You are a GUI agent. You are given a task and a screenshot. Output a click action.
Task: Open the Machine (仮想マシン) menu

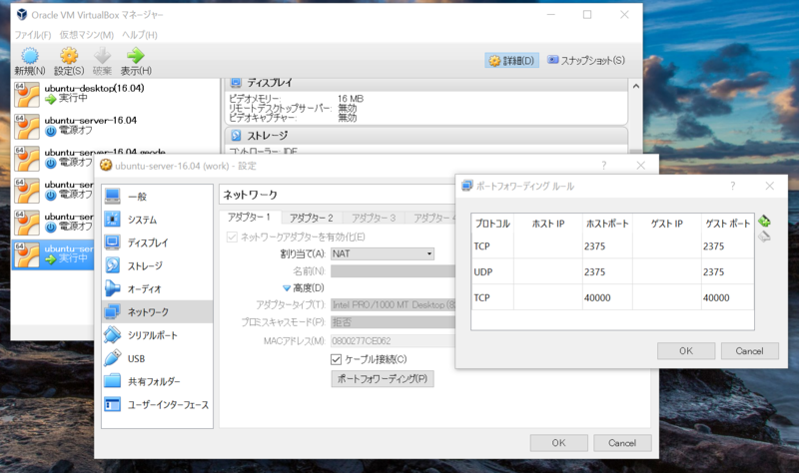pos(86,35)
